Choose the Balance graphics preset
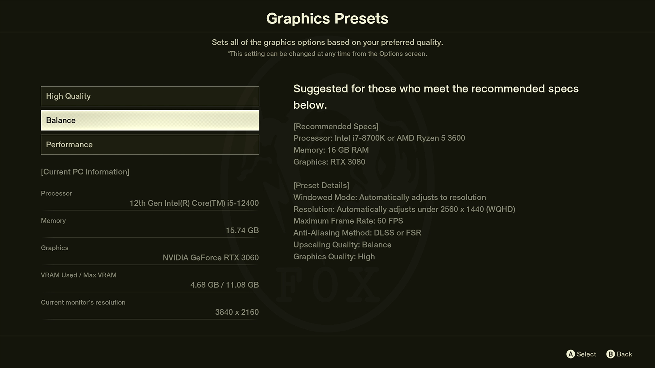The image size is (655, 368). (x=150, y=120)
